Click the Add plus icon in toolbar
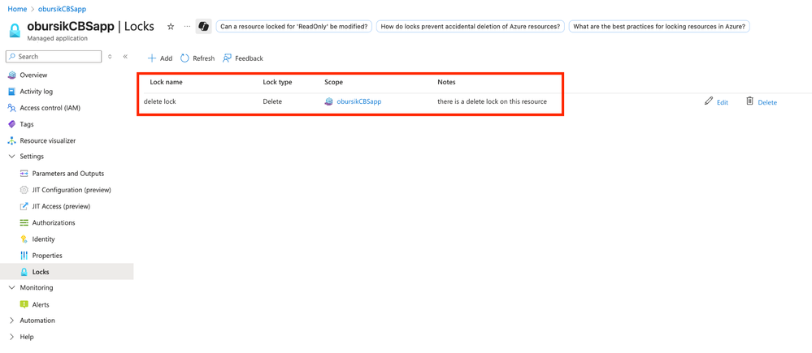The height and width of the screenshot is (353, 812). point(152,58)
